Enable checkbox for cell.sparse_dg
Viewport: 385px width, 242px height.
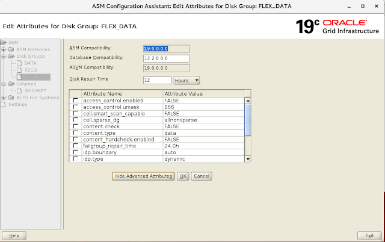[x=75, y=120]
